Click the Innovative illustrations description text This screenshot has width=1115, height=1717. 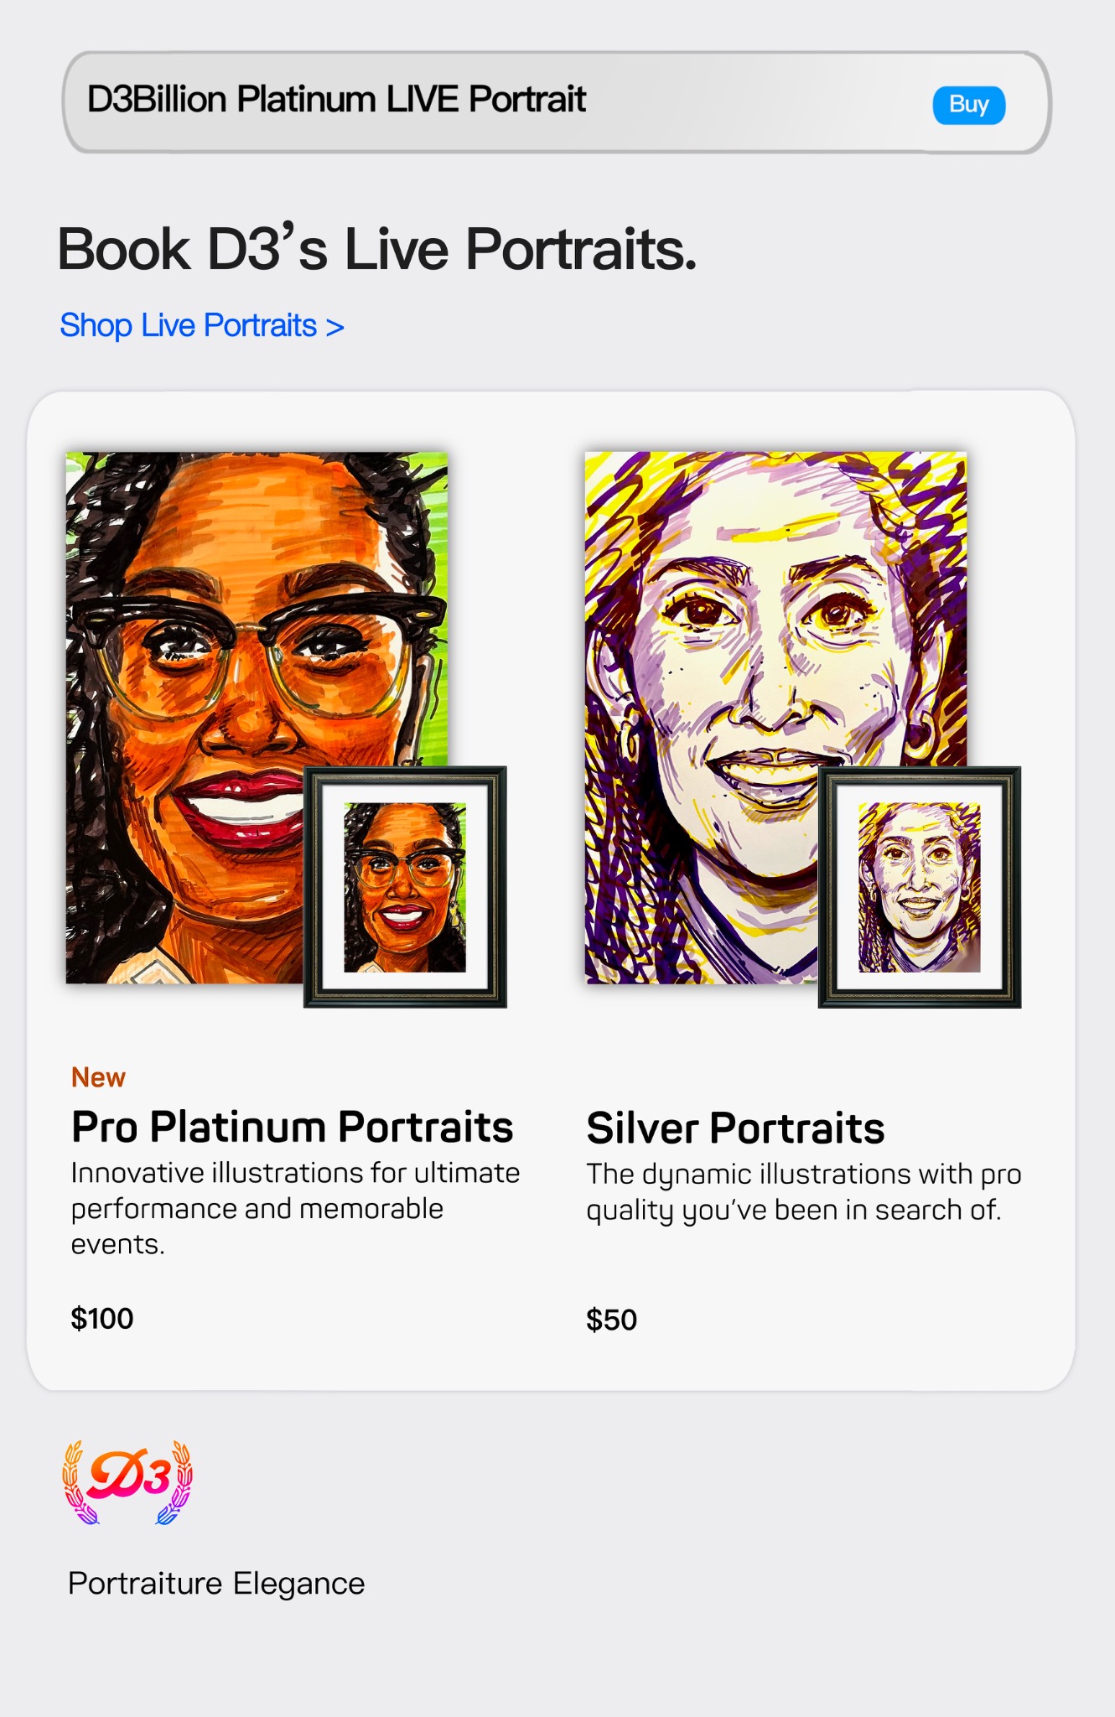click(295, 1190)
